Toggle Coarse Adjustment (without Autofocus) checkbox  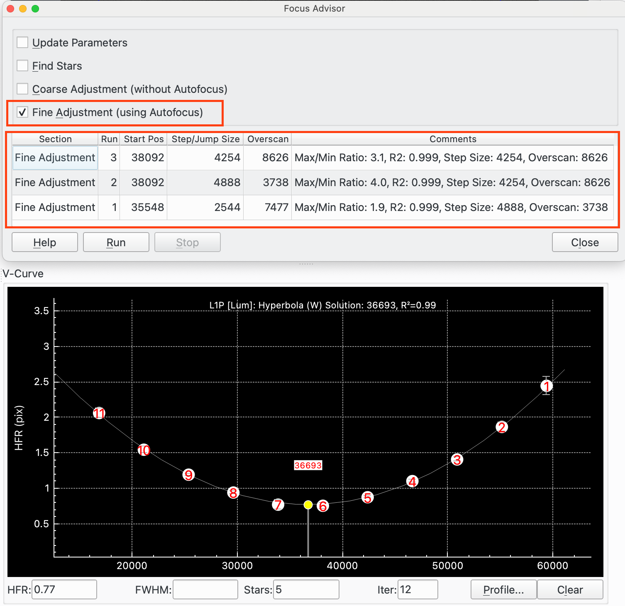click(x=22, y=89)
